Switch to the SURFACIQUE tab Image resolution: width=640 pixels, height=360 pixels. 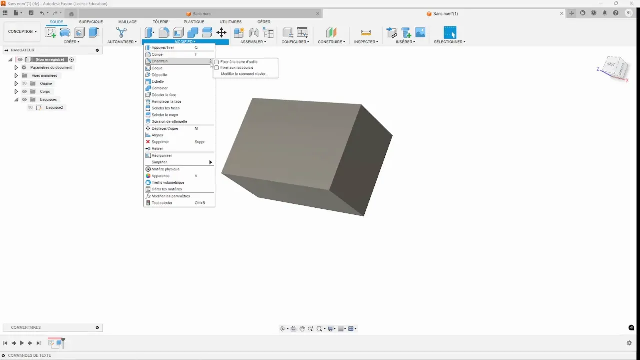pyautogui.click(x=91, y=22)
